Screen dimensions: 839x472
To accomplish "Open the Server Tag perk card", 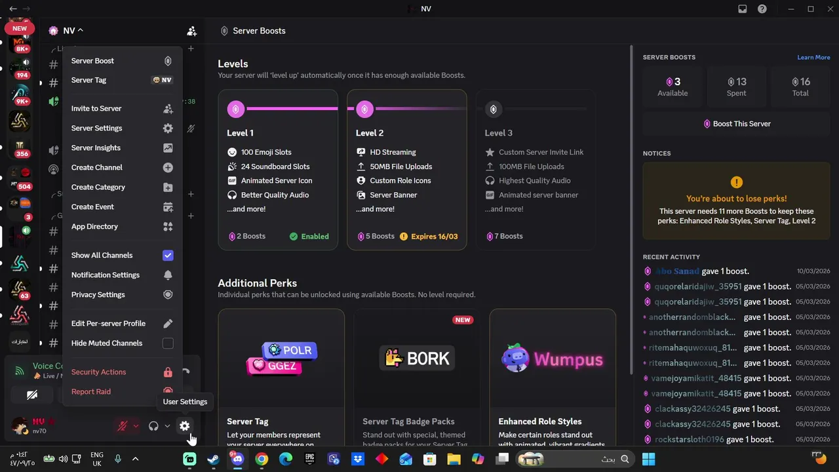I will 281,378.
